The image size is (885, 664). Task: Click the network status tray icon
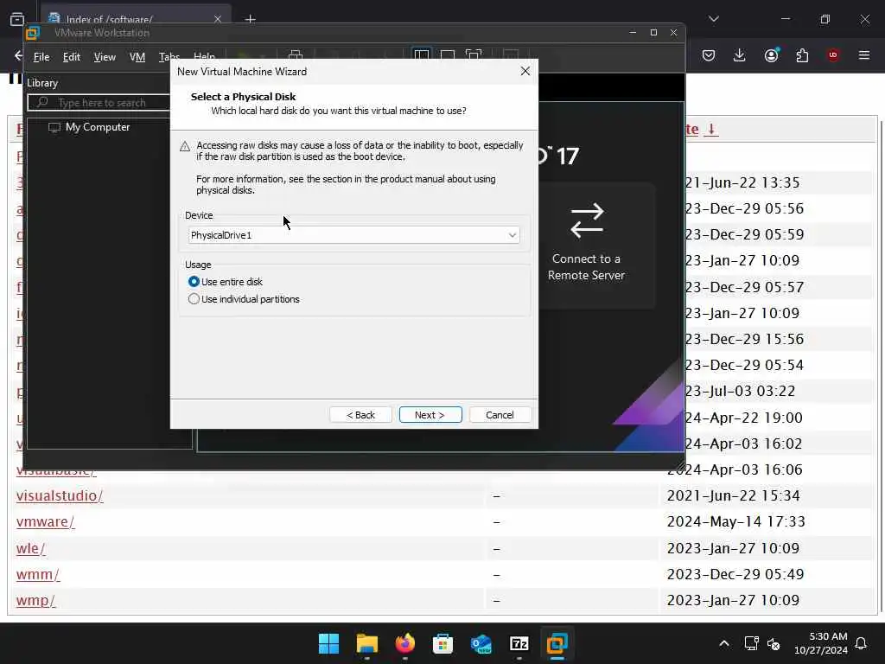pos(751,643)
